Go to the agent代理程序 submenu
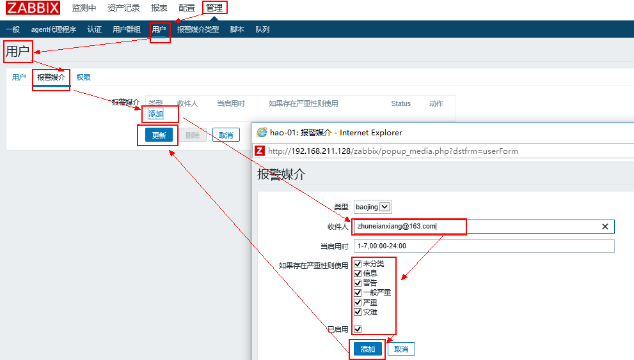 coord(53,29)
